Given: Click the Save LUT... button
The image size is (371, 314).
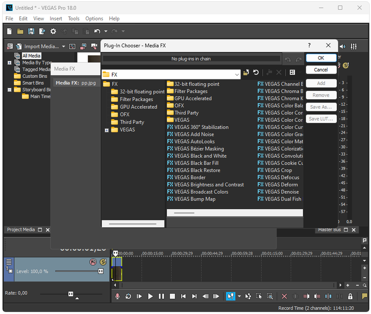Looking at the screenshot, I should [x=321, y=119].
